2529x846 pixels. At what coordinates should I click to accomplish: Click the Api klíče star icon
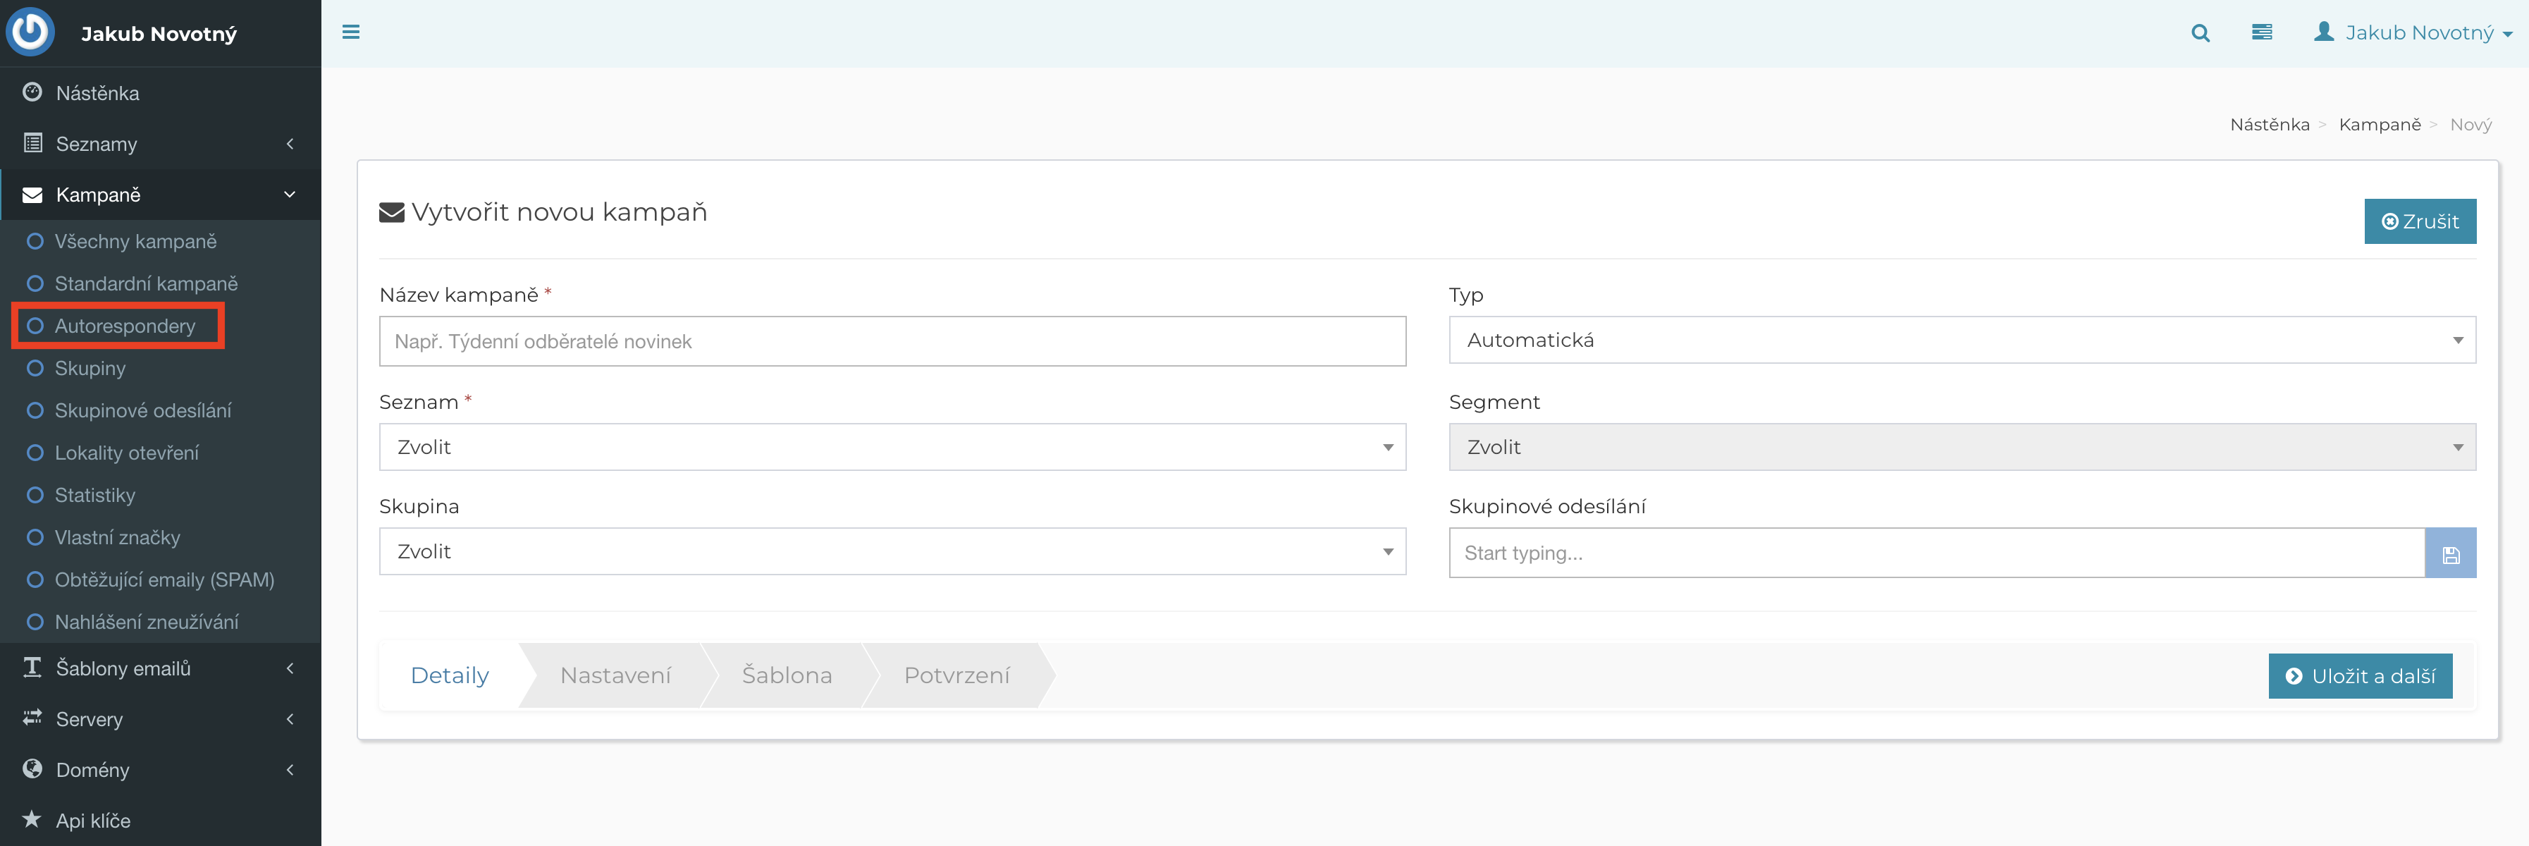click(x=32, y=819)
